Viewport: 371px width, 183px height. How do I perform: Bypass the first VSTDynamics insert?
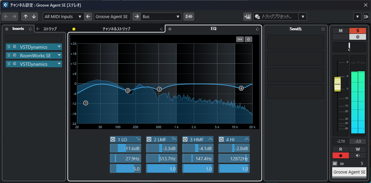point(9,47)
